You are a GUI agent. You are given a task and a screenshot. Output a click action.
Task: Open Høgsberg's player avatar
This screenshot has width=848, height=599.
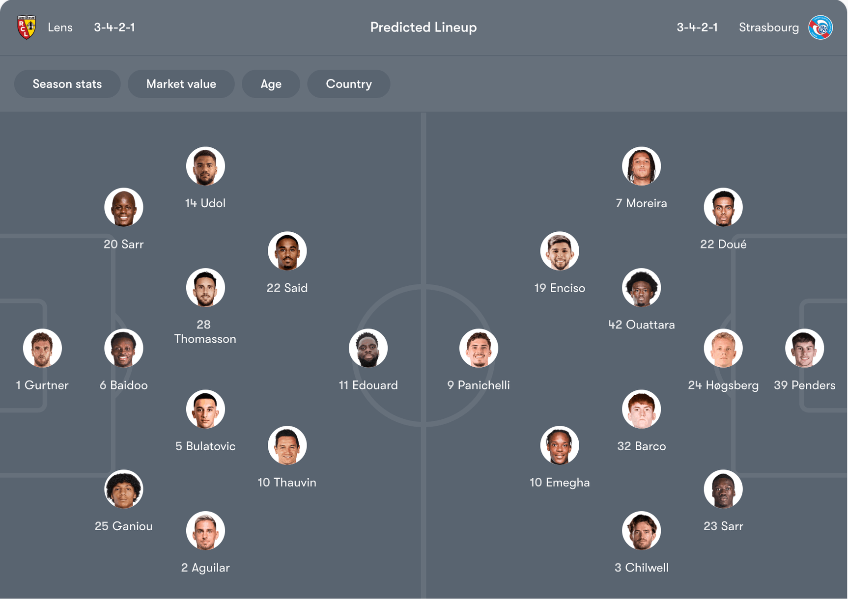723,348
